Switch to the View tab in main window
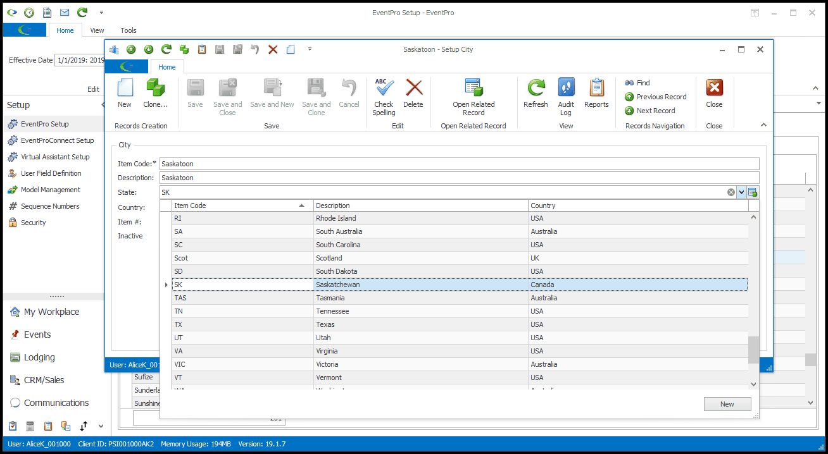The height and width of the screenshot is (454, 828). point(97,30)
